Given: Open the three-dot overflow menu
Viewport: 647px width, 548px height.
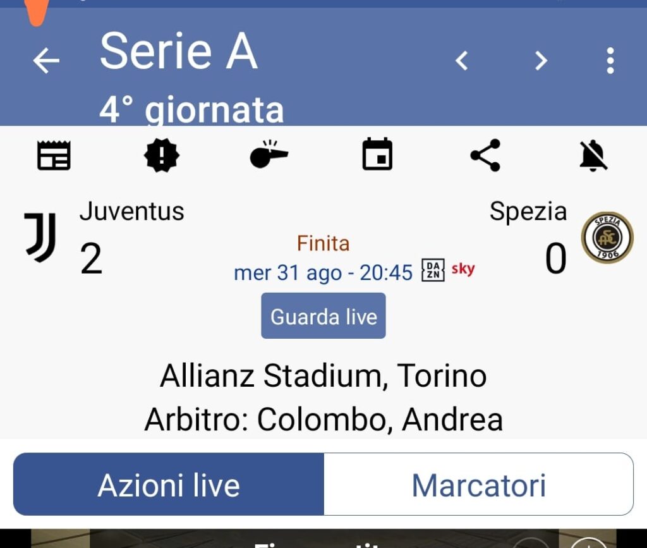Looking at the screenshot, I should tap(610, 61).
